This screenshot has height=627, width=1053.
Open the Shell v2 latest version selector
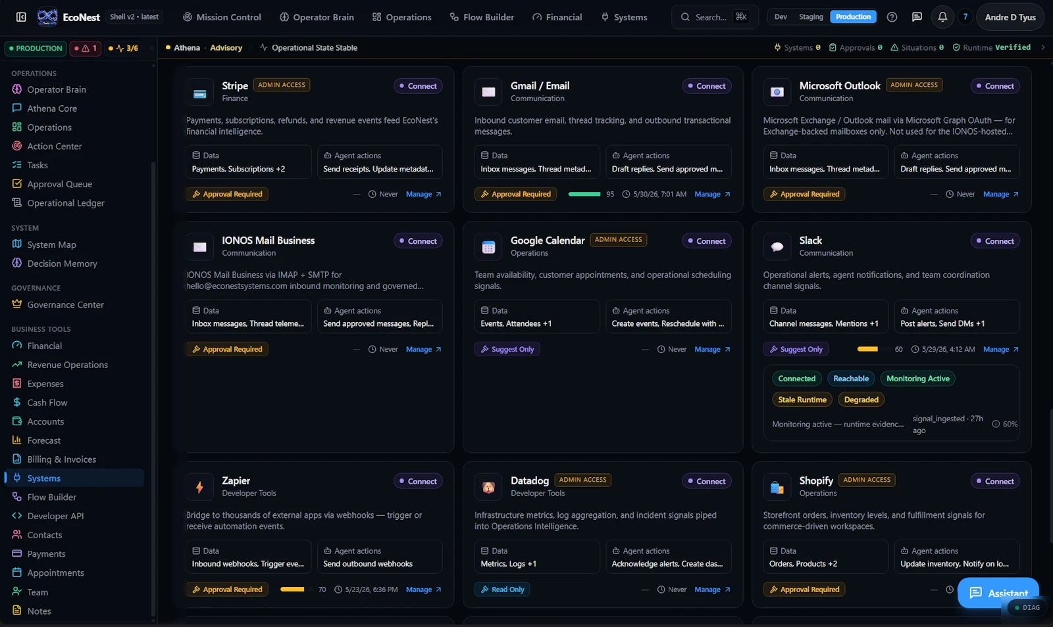coord(134,17)
